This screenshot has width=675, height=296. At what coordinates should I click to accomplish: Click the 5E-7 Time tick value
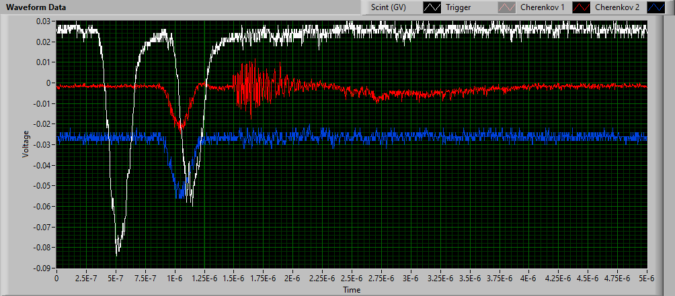click(x=116, y=277)
